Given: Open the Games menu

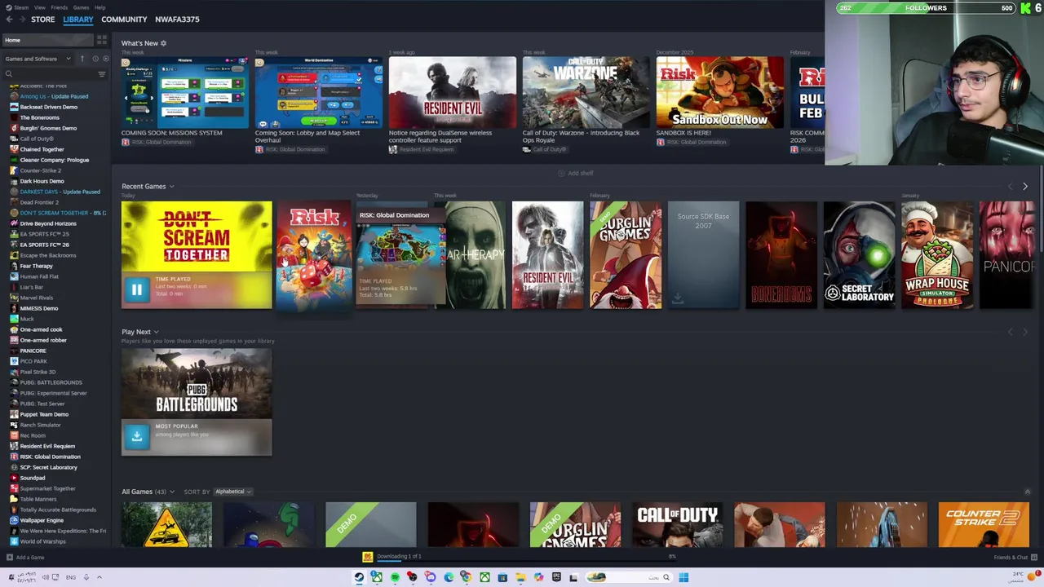Looking at the screenshot, I should click(x=81, y=7).
